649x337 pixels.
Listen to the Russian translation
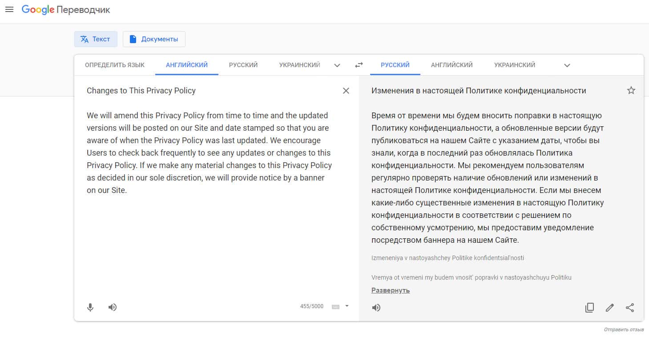(376, 308)
